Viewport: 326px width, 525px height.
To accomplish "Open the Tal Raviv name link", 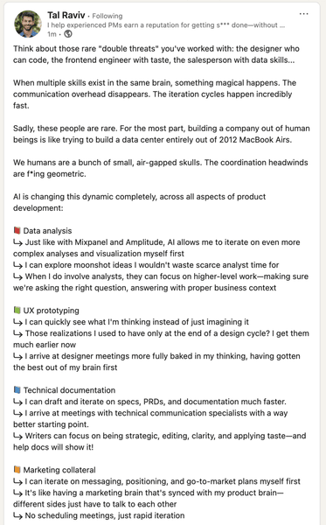I will pyautogui.click(x=66, y=15).
